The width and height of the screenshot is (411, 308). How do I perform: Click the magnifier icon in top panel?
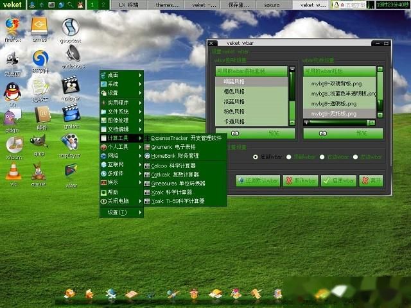pos(70,4)
